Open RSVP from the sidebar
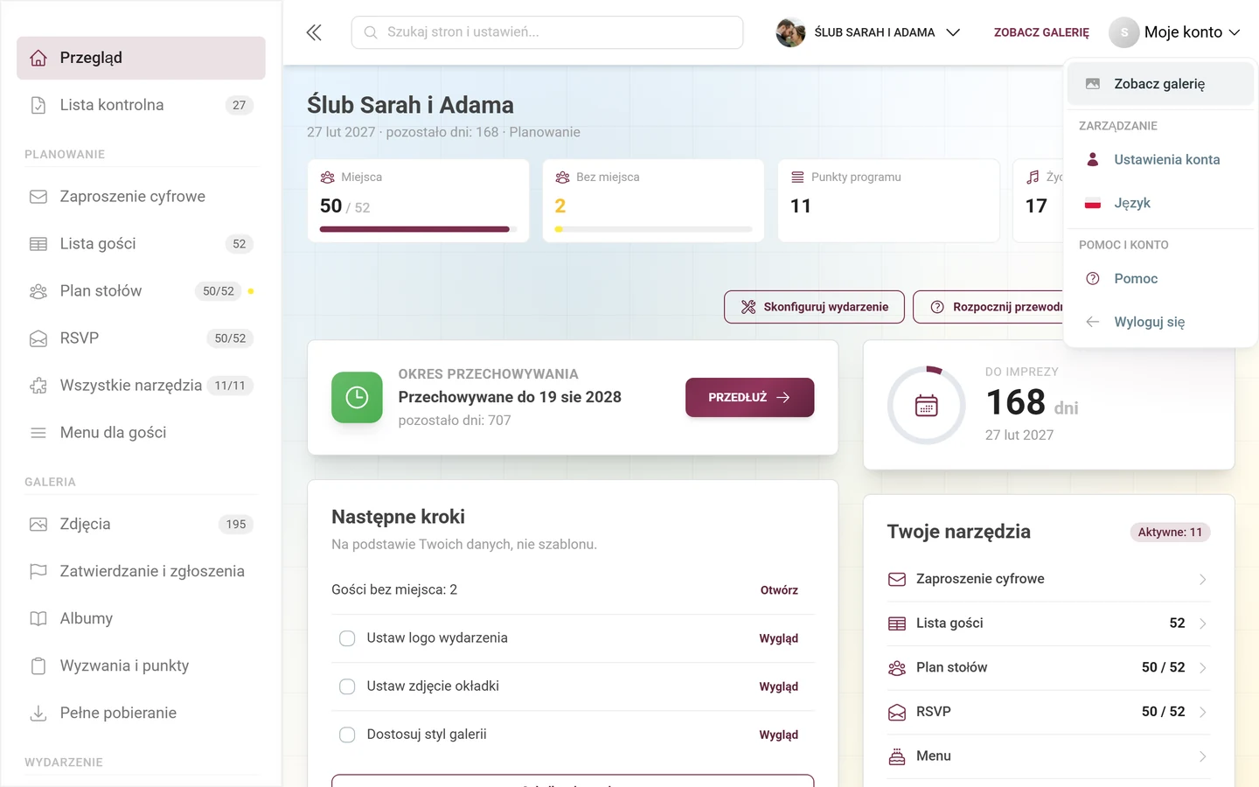 point(141,338)
